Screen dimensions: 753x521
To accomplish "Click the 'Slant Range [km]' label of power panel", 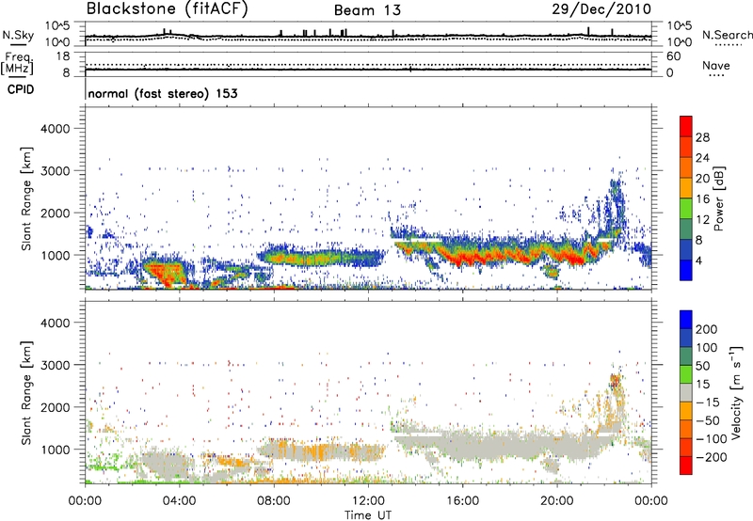I will (x=26, y=198).
